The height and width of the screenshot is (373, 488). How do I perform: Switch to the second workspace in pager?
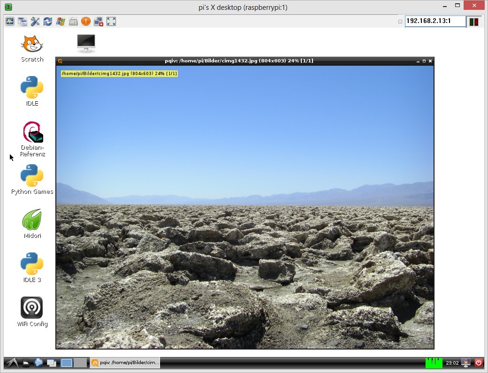pos(80,363)
